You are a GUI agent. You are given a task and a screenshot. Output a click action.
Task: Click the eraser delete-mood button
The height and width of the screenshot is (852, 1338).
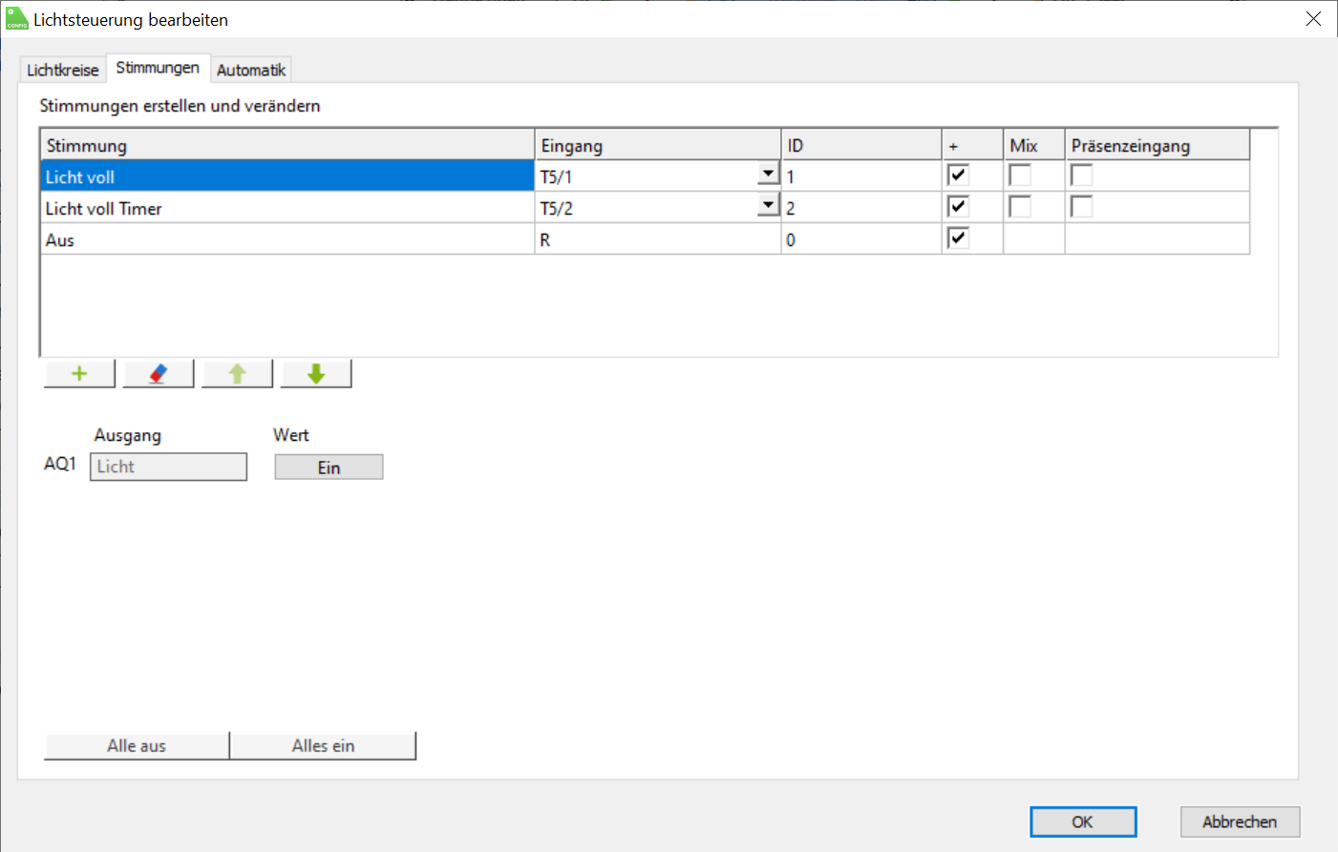coord(159,374)
